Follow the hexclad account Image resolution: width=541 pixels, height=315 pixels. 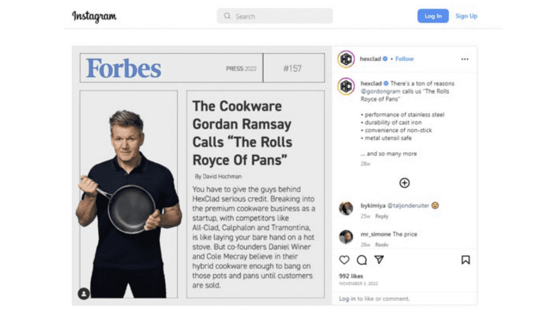pyautogui.click(x=404, y=59)
